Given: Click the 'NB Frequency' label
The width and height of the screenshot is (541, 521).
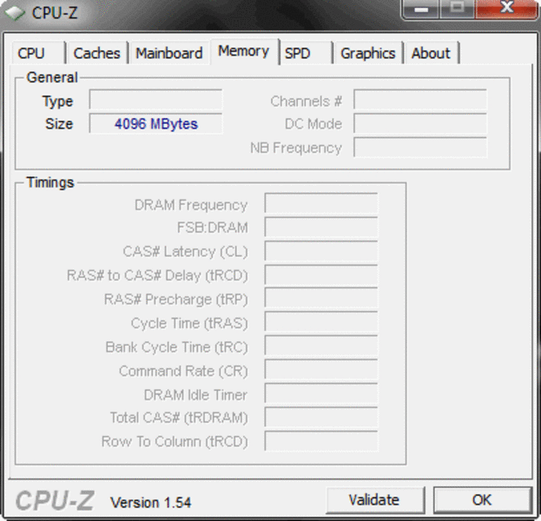Looking at the screenshot, I should (x=296, y=148).
